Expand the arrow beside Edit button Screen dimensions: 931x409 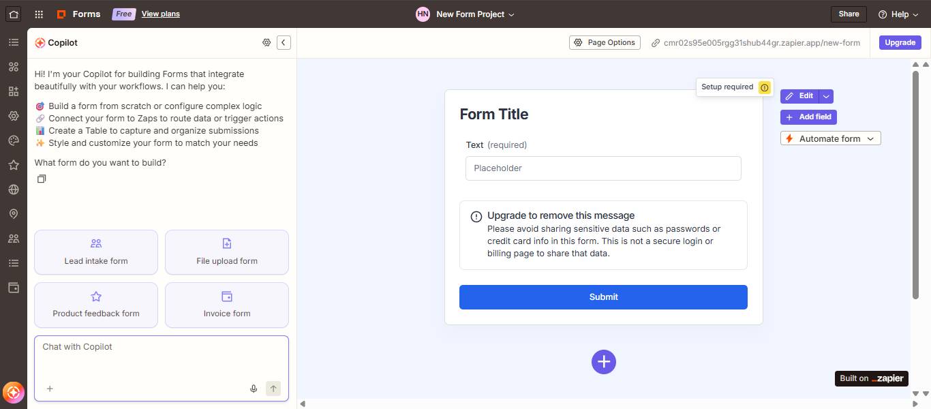coord(826,96)
